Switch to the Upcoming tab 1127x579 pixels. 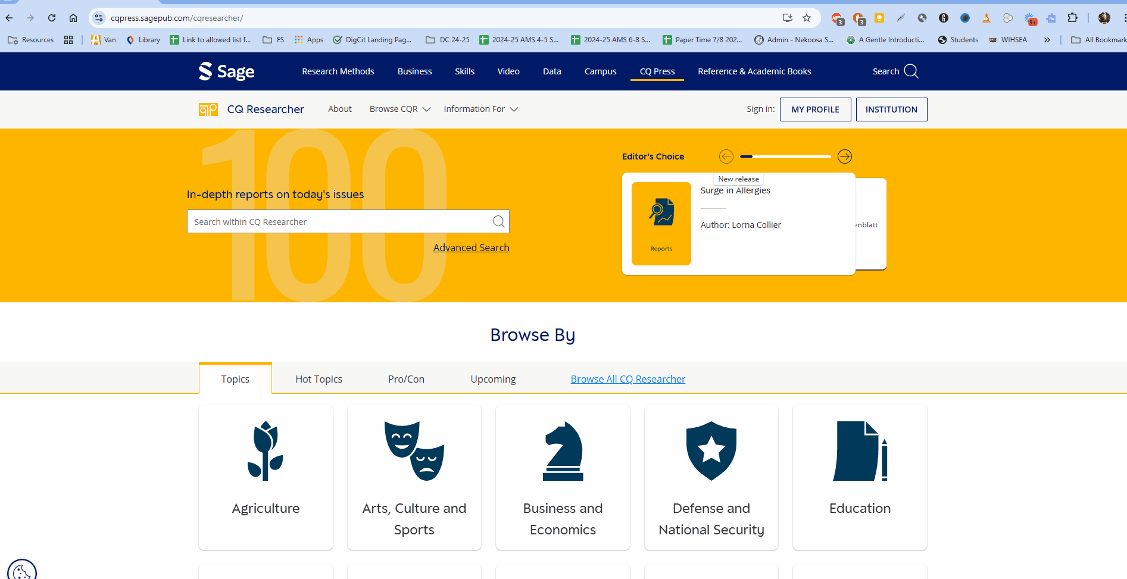coord(494,379)
